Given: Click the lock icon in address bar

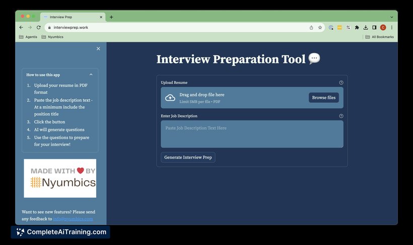Looking at the screenshot, I should pos(49,27).
